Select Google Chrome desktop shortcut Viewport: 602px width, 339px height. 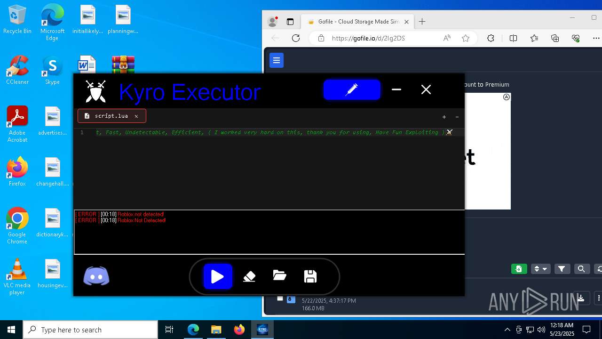pos(17,226)
